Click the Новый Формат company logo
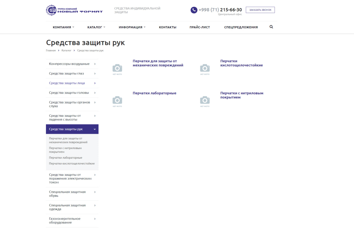The image size is (354, 229). tap(74, 10)
